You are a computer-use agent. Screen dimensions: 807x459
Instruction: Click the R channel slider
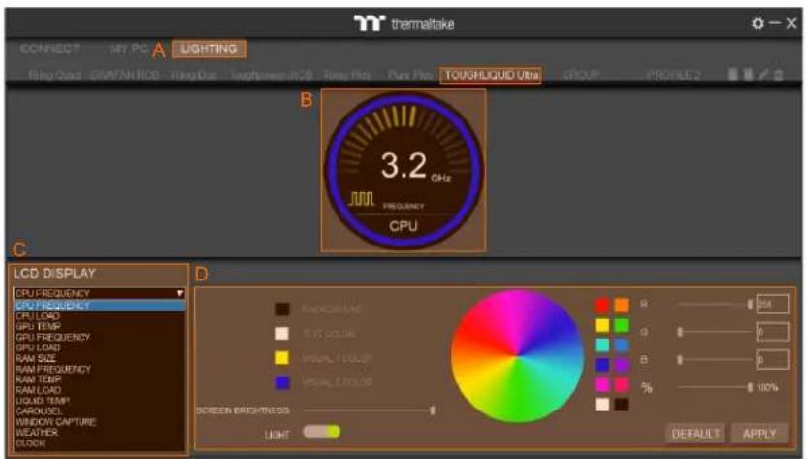pyautogui.click(x=716, y=305)
